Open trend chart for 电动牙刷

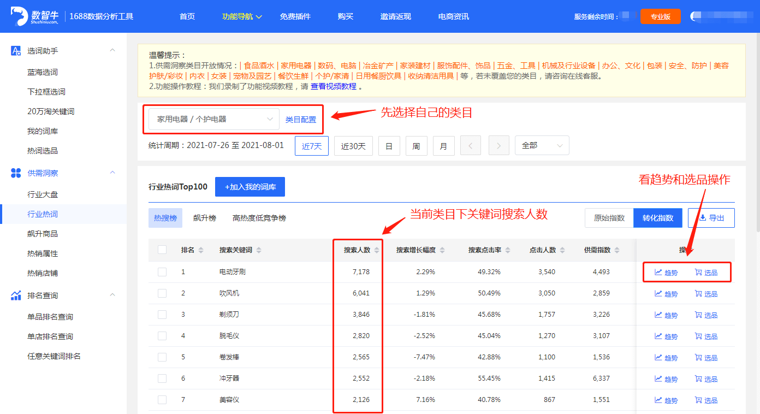666,273
